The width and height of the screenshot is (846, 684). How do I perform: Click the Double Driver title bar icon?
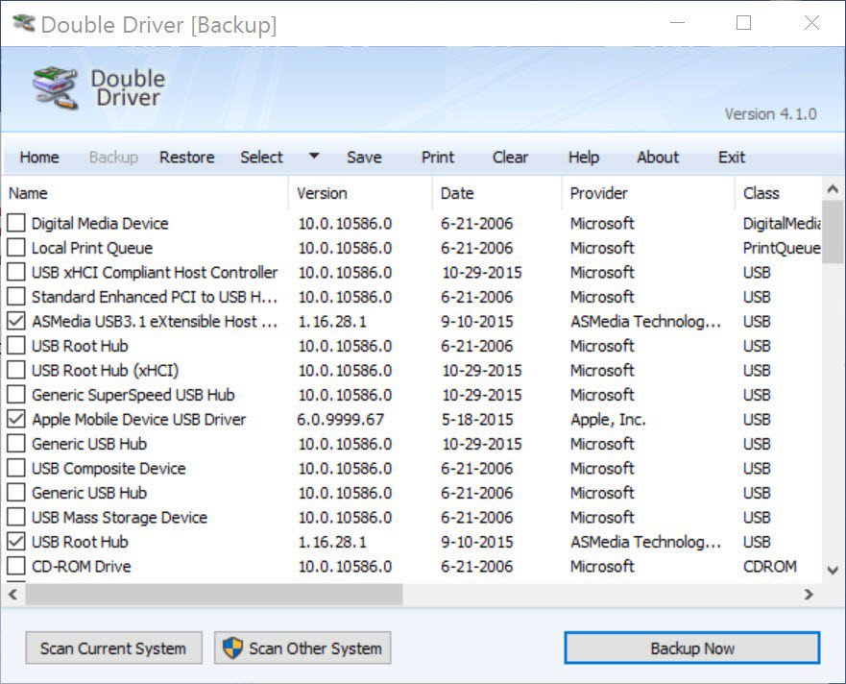[24, 24]
